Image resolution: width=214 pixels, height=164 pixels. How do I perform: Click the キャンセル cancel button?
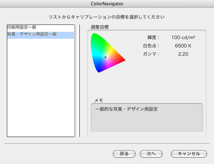pos(189,154)
